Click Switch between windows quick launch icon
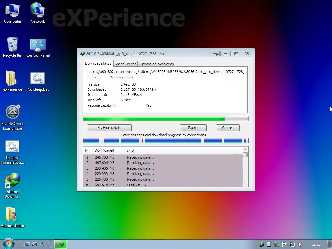This screenshot has height=249, width=332. 34,244
